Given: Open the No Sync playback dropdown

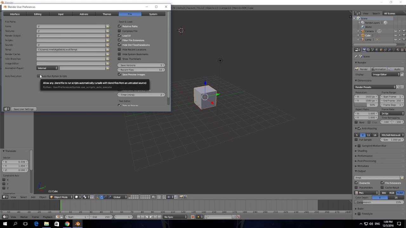Looking at the screenshot, I should pyautogui.click(x=175, y=217).
